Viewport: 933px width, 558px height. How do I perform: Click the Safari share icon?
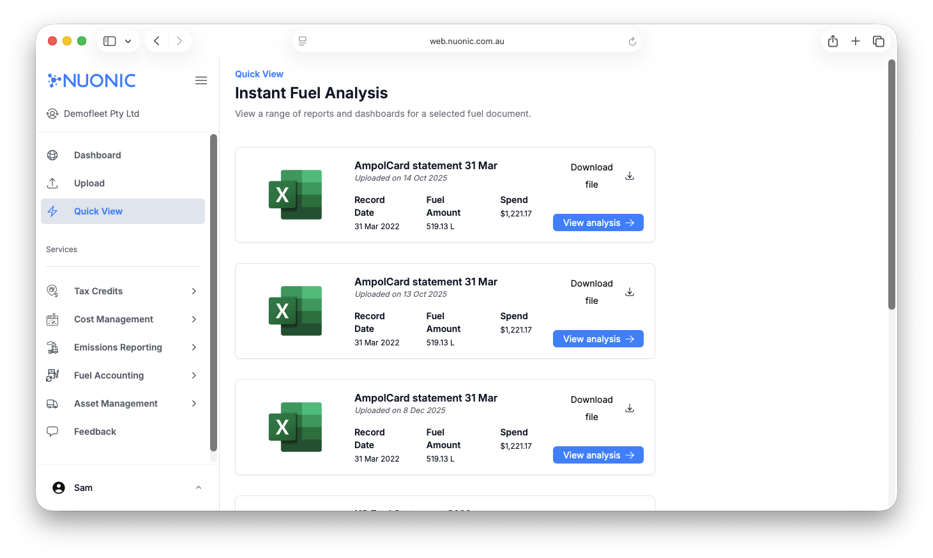click(x=833, y=41)
